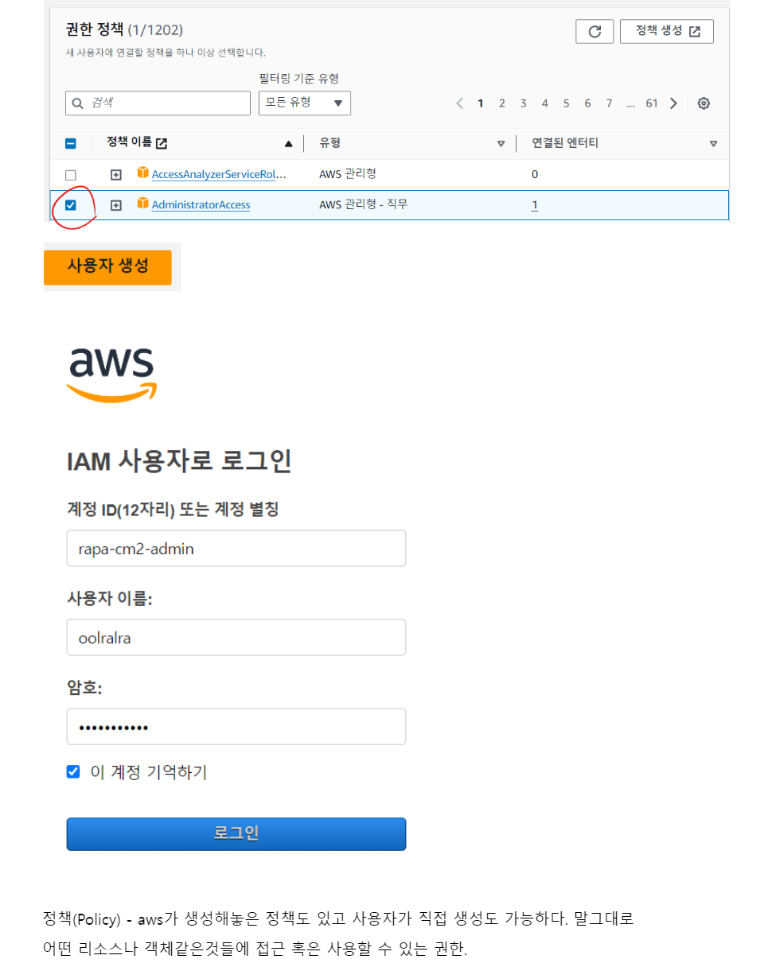Click the pagination ellipsis before page 61
This screenshot has width=772, height=963.
tap(630, 103)
